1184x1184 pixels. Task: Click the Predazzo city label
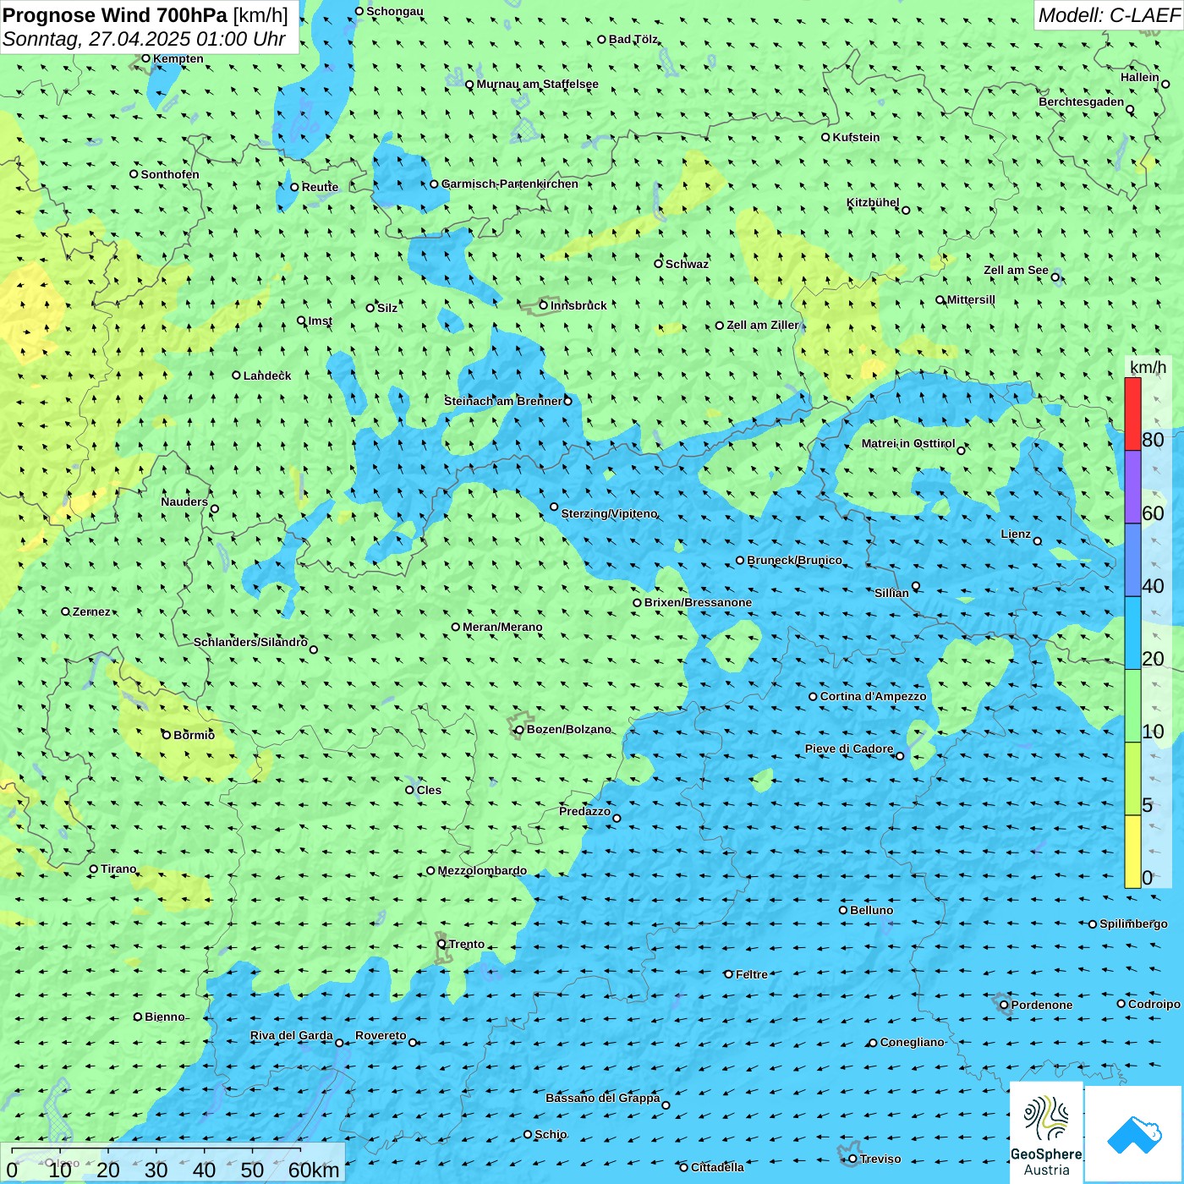click(x=584, y=811)
